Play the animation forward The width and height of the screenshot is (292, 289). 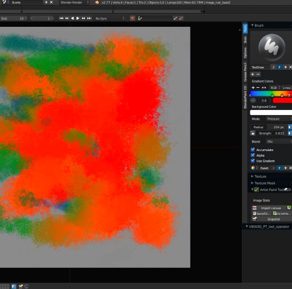pos(78,18)
